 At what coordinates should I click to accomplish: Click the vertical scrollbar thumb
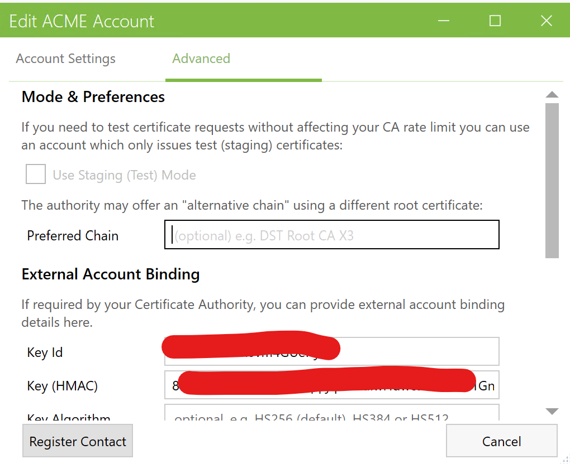552,180
